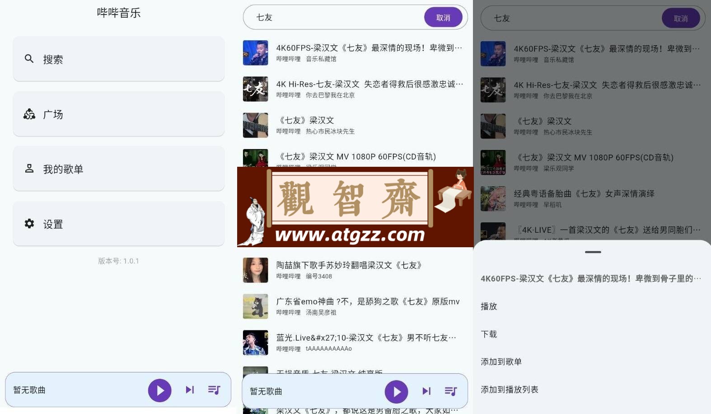The image size is (711, 414).
Task: Cancel the search with 取消 on middle screen
Action: (x=443, y=18)
